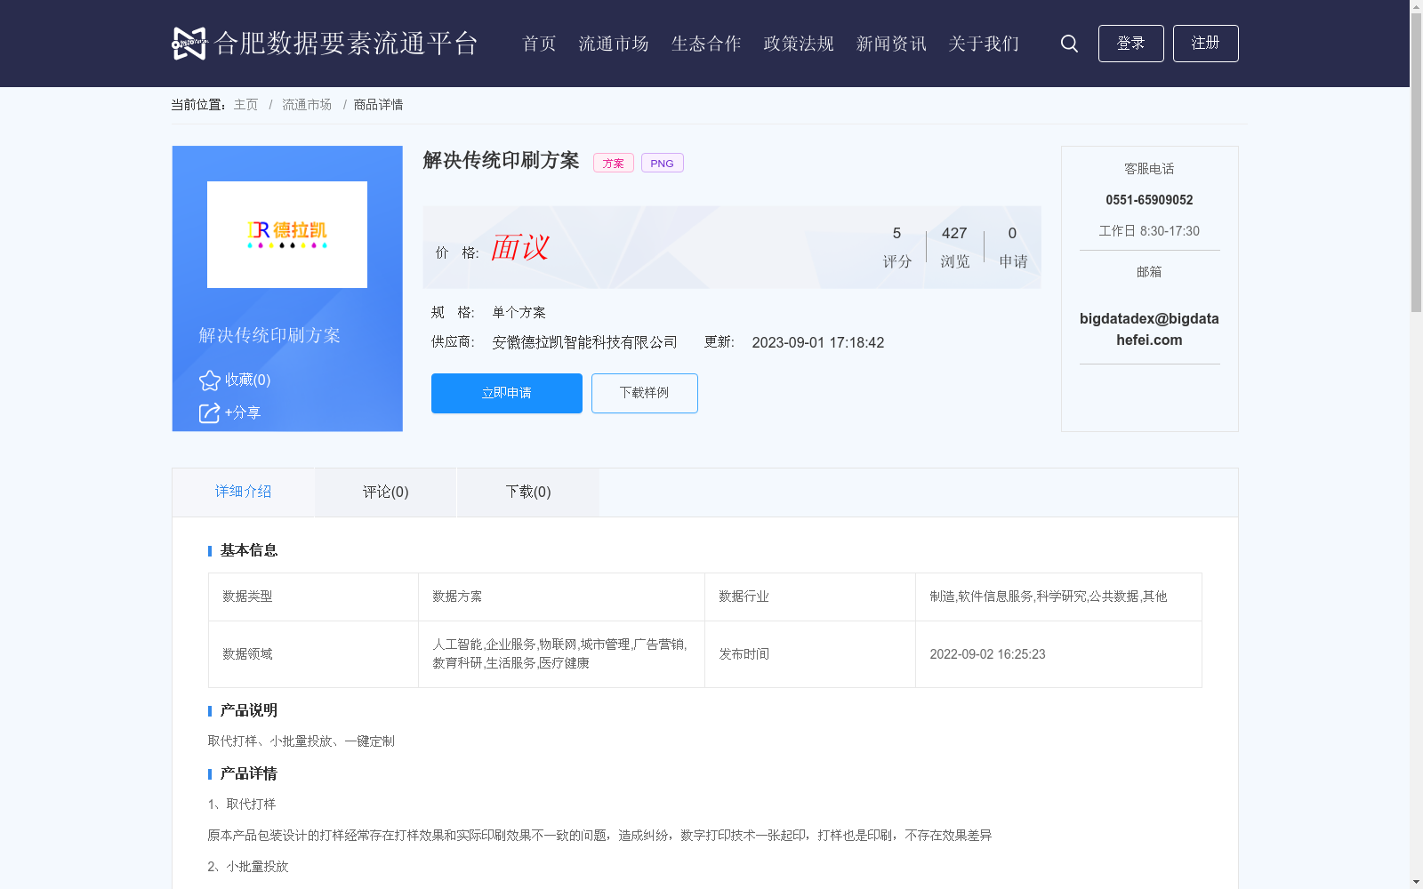The height and width of the screenshot is (889, 1423).
Task: Open 政策法规 in top navigation
Action: click(x=799, y=44)
